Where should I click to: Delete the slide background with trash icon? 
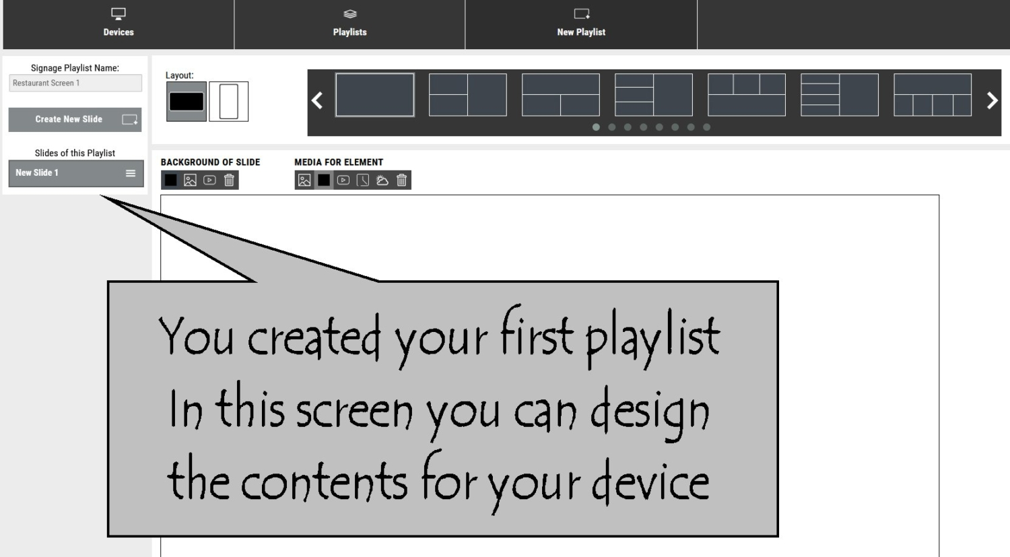[229, 181]
